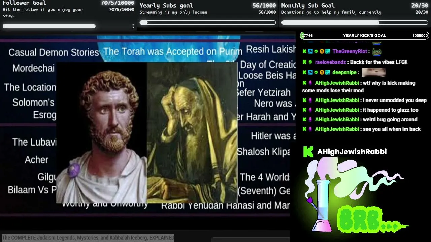431x242 pixels.
Task: Click the 'Shalosh Klipa' iceberg entry
Action: point(264,152)
